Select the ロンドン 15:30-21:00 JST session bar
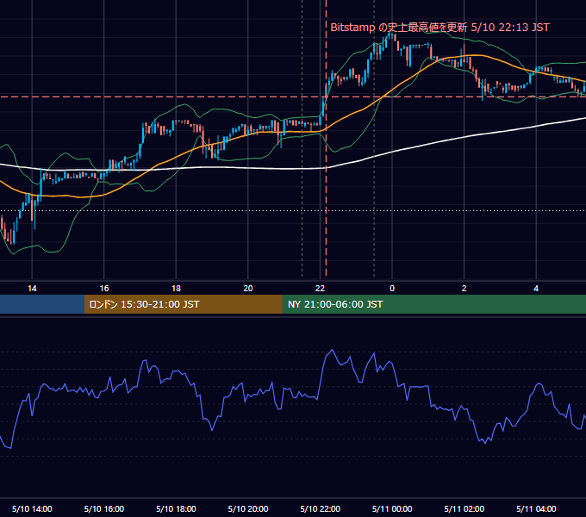 tap(183, 304)
